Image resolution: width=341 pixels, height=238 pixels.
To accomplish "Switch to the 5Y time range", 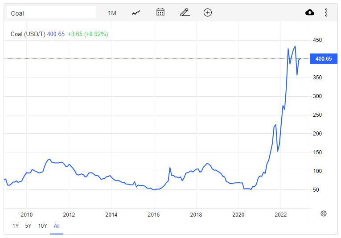I will click(x=28, y=226).
